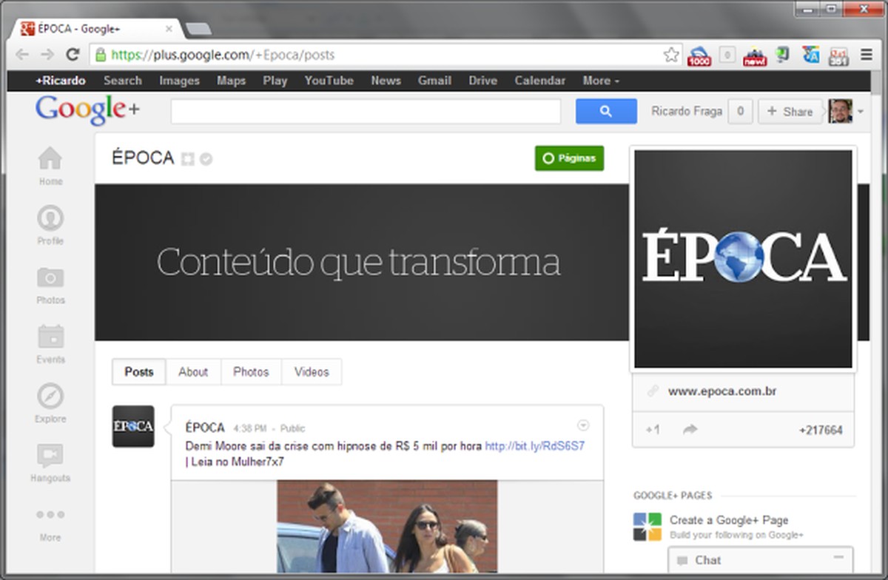888x580 pixels.
Task: Open the bit.ly/RdS6S7 link in post
Action: click(x=535, y=447)
